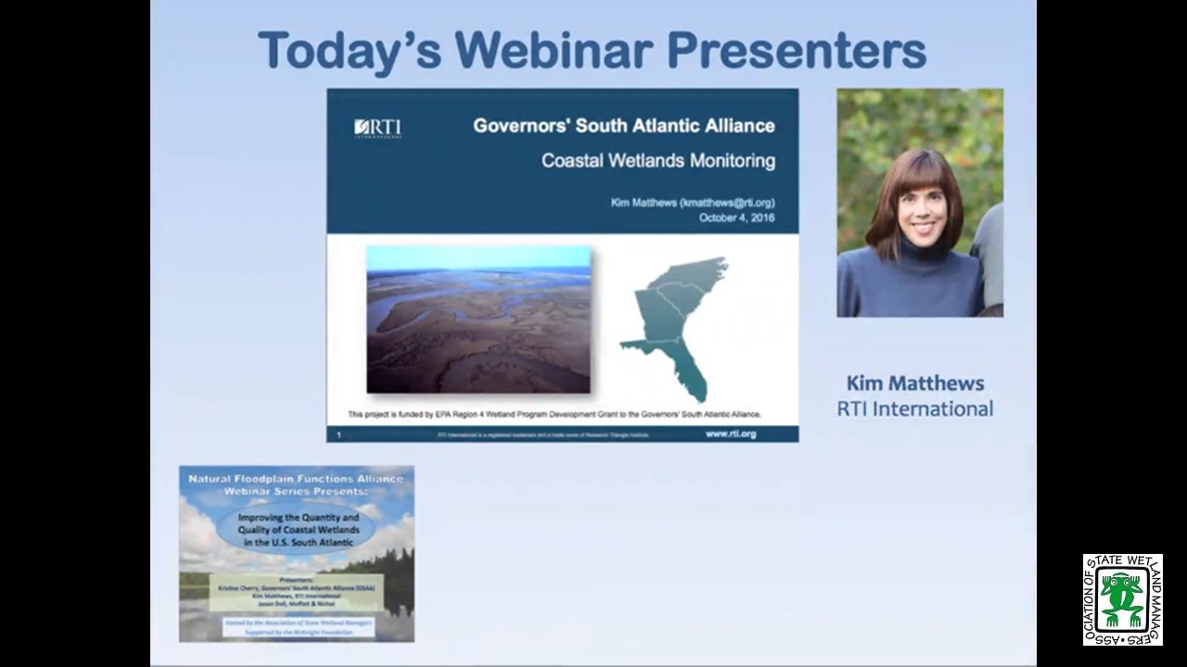Click the aerial coastal marsh photo
Viewport: 1187px width, 667px height.
478,320
